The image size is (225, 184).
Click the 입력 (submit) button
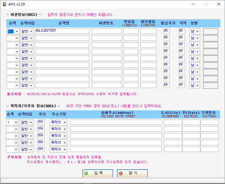pos(98,173)
